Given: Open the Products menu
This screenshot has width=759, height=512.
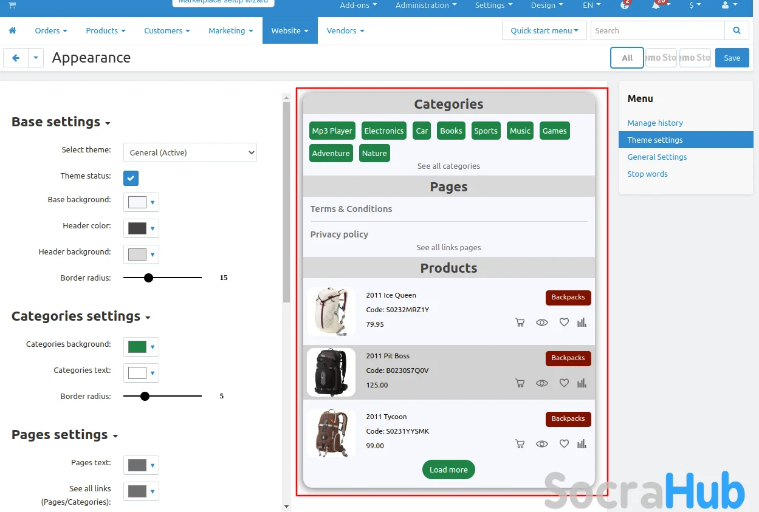Looking at the screenshot, I should (105, 30).
